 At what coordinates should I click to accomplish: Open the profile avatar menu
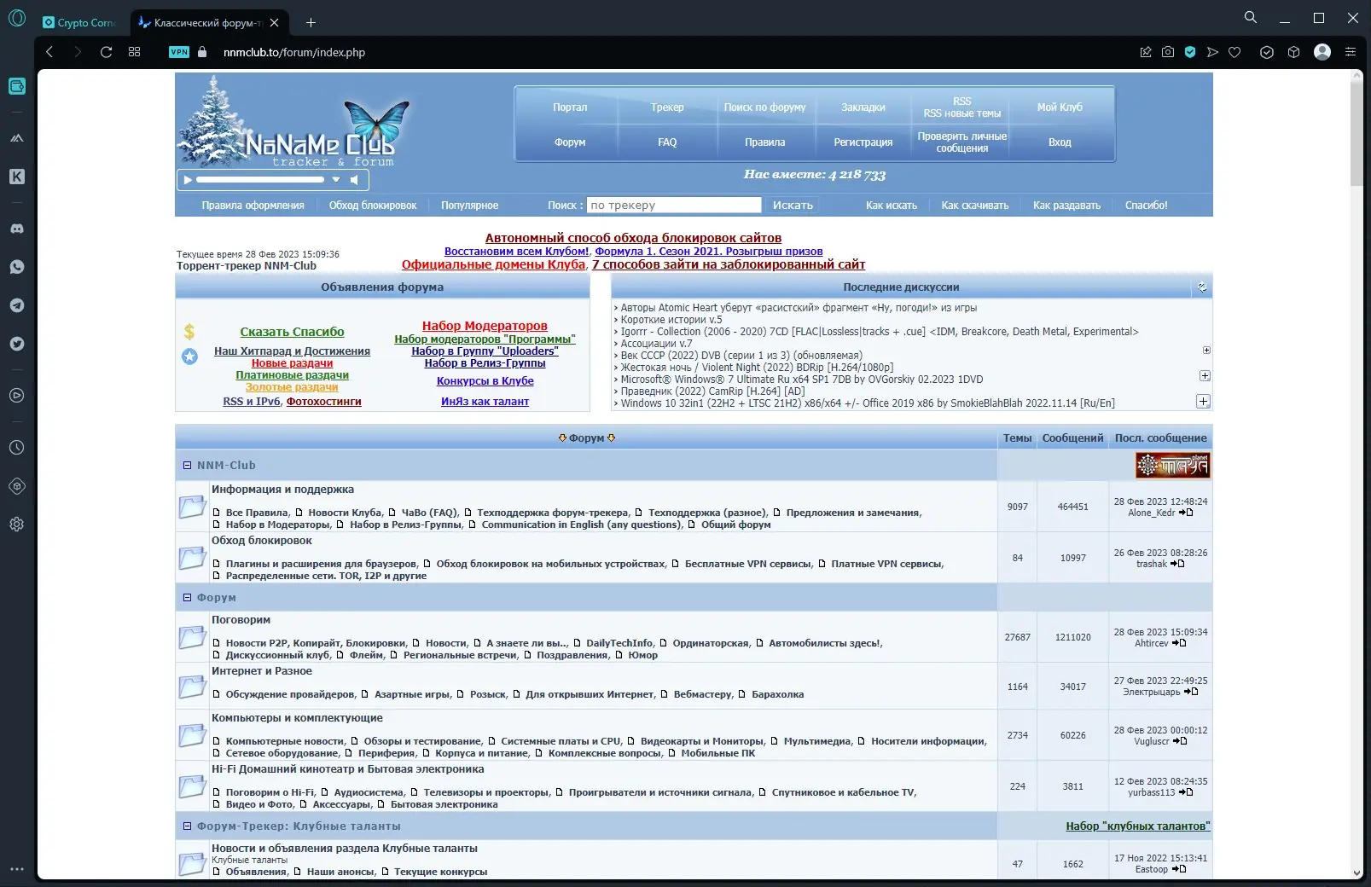[1322, 52]
